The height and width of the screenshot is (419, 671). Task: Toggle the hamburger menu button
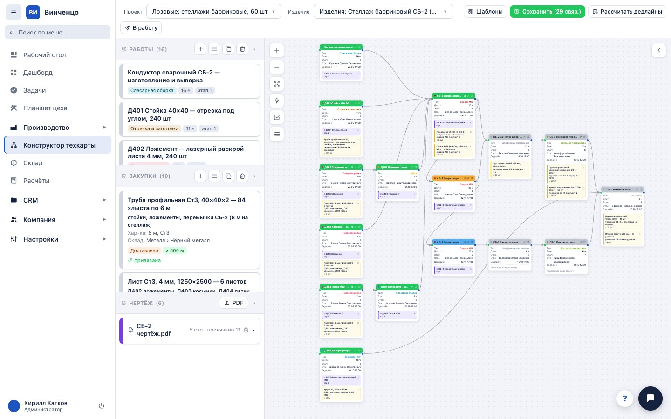point(14,13)
